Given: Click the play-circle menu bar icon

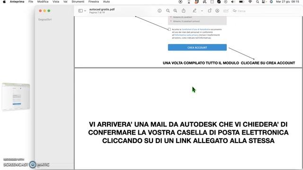Looking at the screenshot, I should (x=225, y=2).
